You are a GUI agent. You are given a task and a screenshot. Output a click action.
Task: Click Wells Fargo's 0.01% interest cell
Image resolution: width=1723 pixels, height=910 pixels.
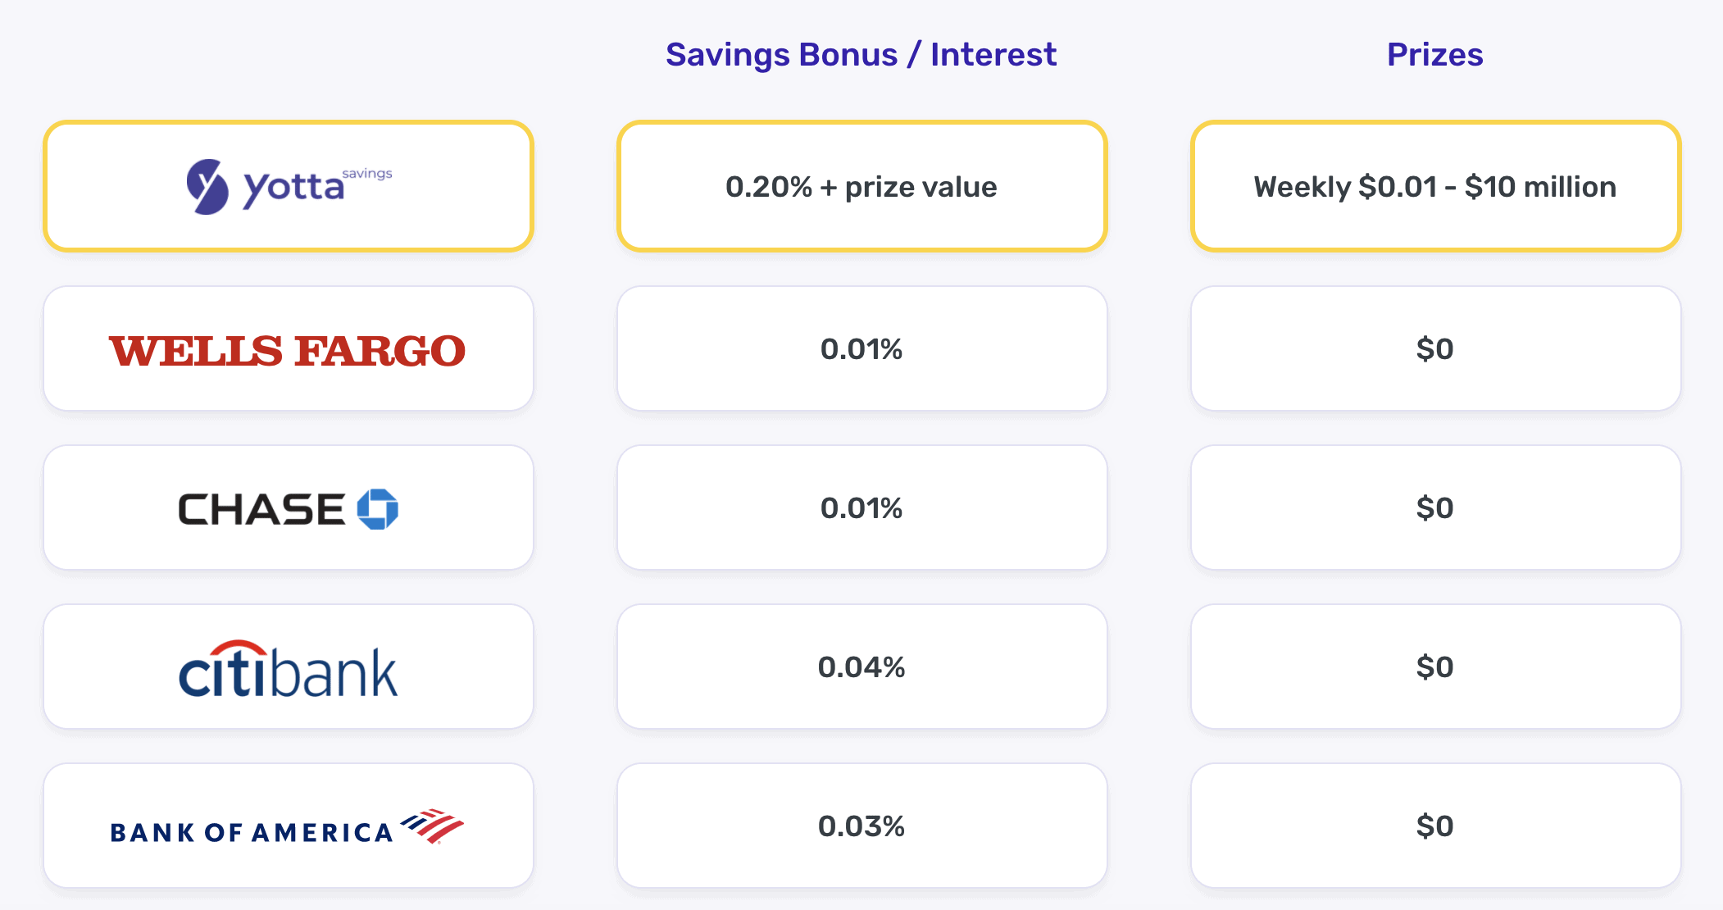(x=861, y=349)
